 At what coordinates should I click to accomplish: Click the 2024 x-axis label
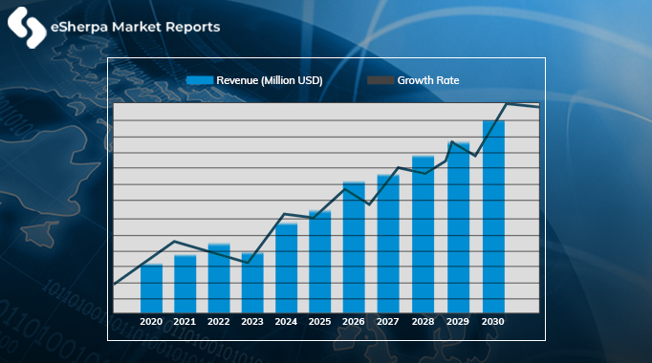[286, 322]
